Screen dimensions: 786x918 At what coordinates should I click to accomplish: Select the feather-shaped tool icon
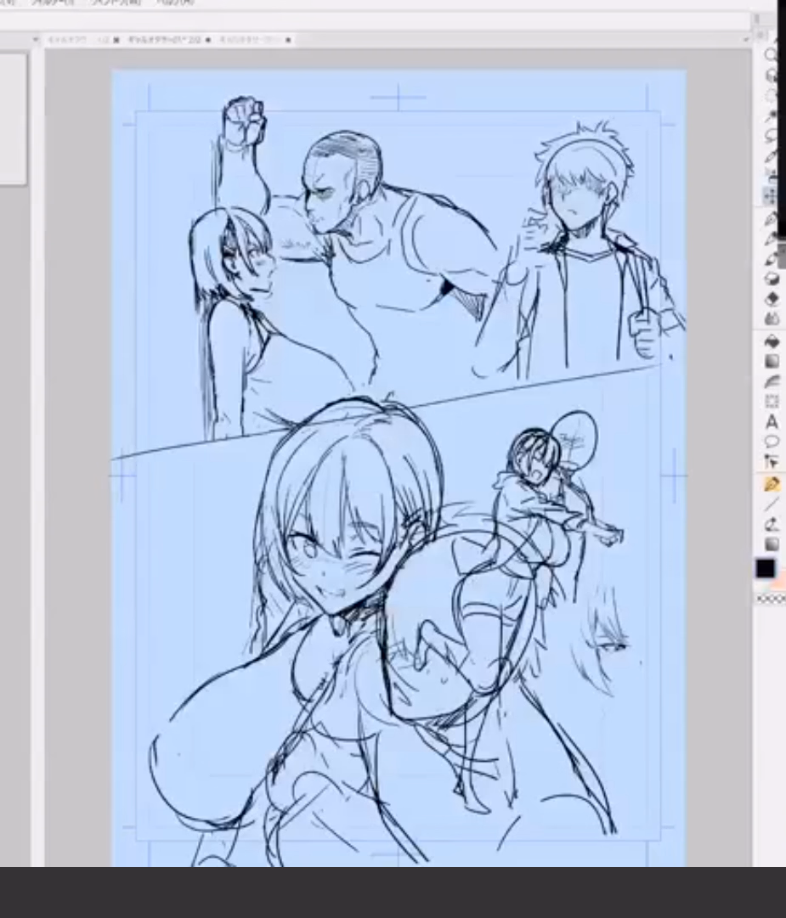pyautogui.click(x=772, y=381)
